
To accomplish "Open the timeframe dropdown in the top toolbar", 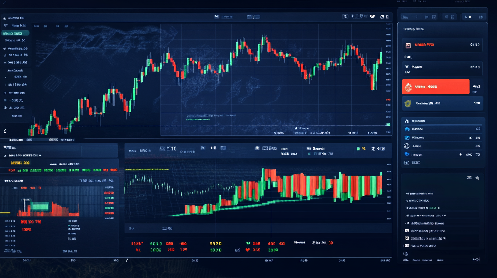I will pyautogui.click(x=253, y=16).
